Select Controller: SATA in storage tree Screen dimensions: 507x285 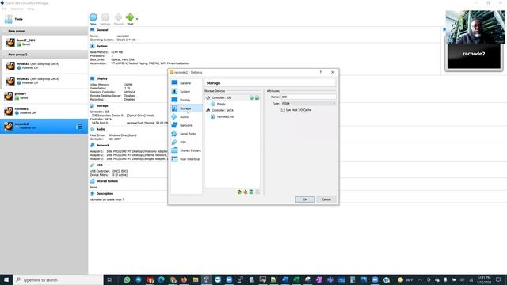pos(223,110)
